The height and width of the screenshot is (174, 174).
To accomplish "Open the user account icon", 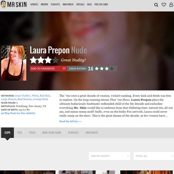I will tap(171, 5).
